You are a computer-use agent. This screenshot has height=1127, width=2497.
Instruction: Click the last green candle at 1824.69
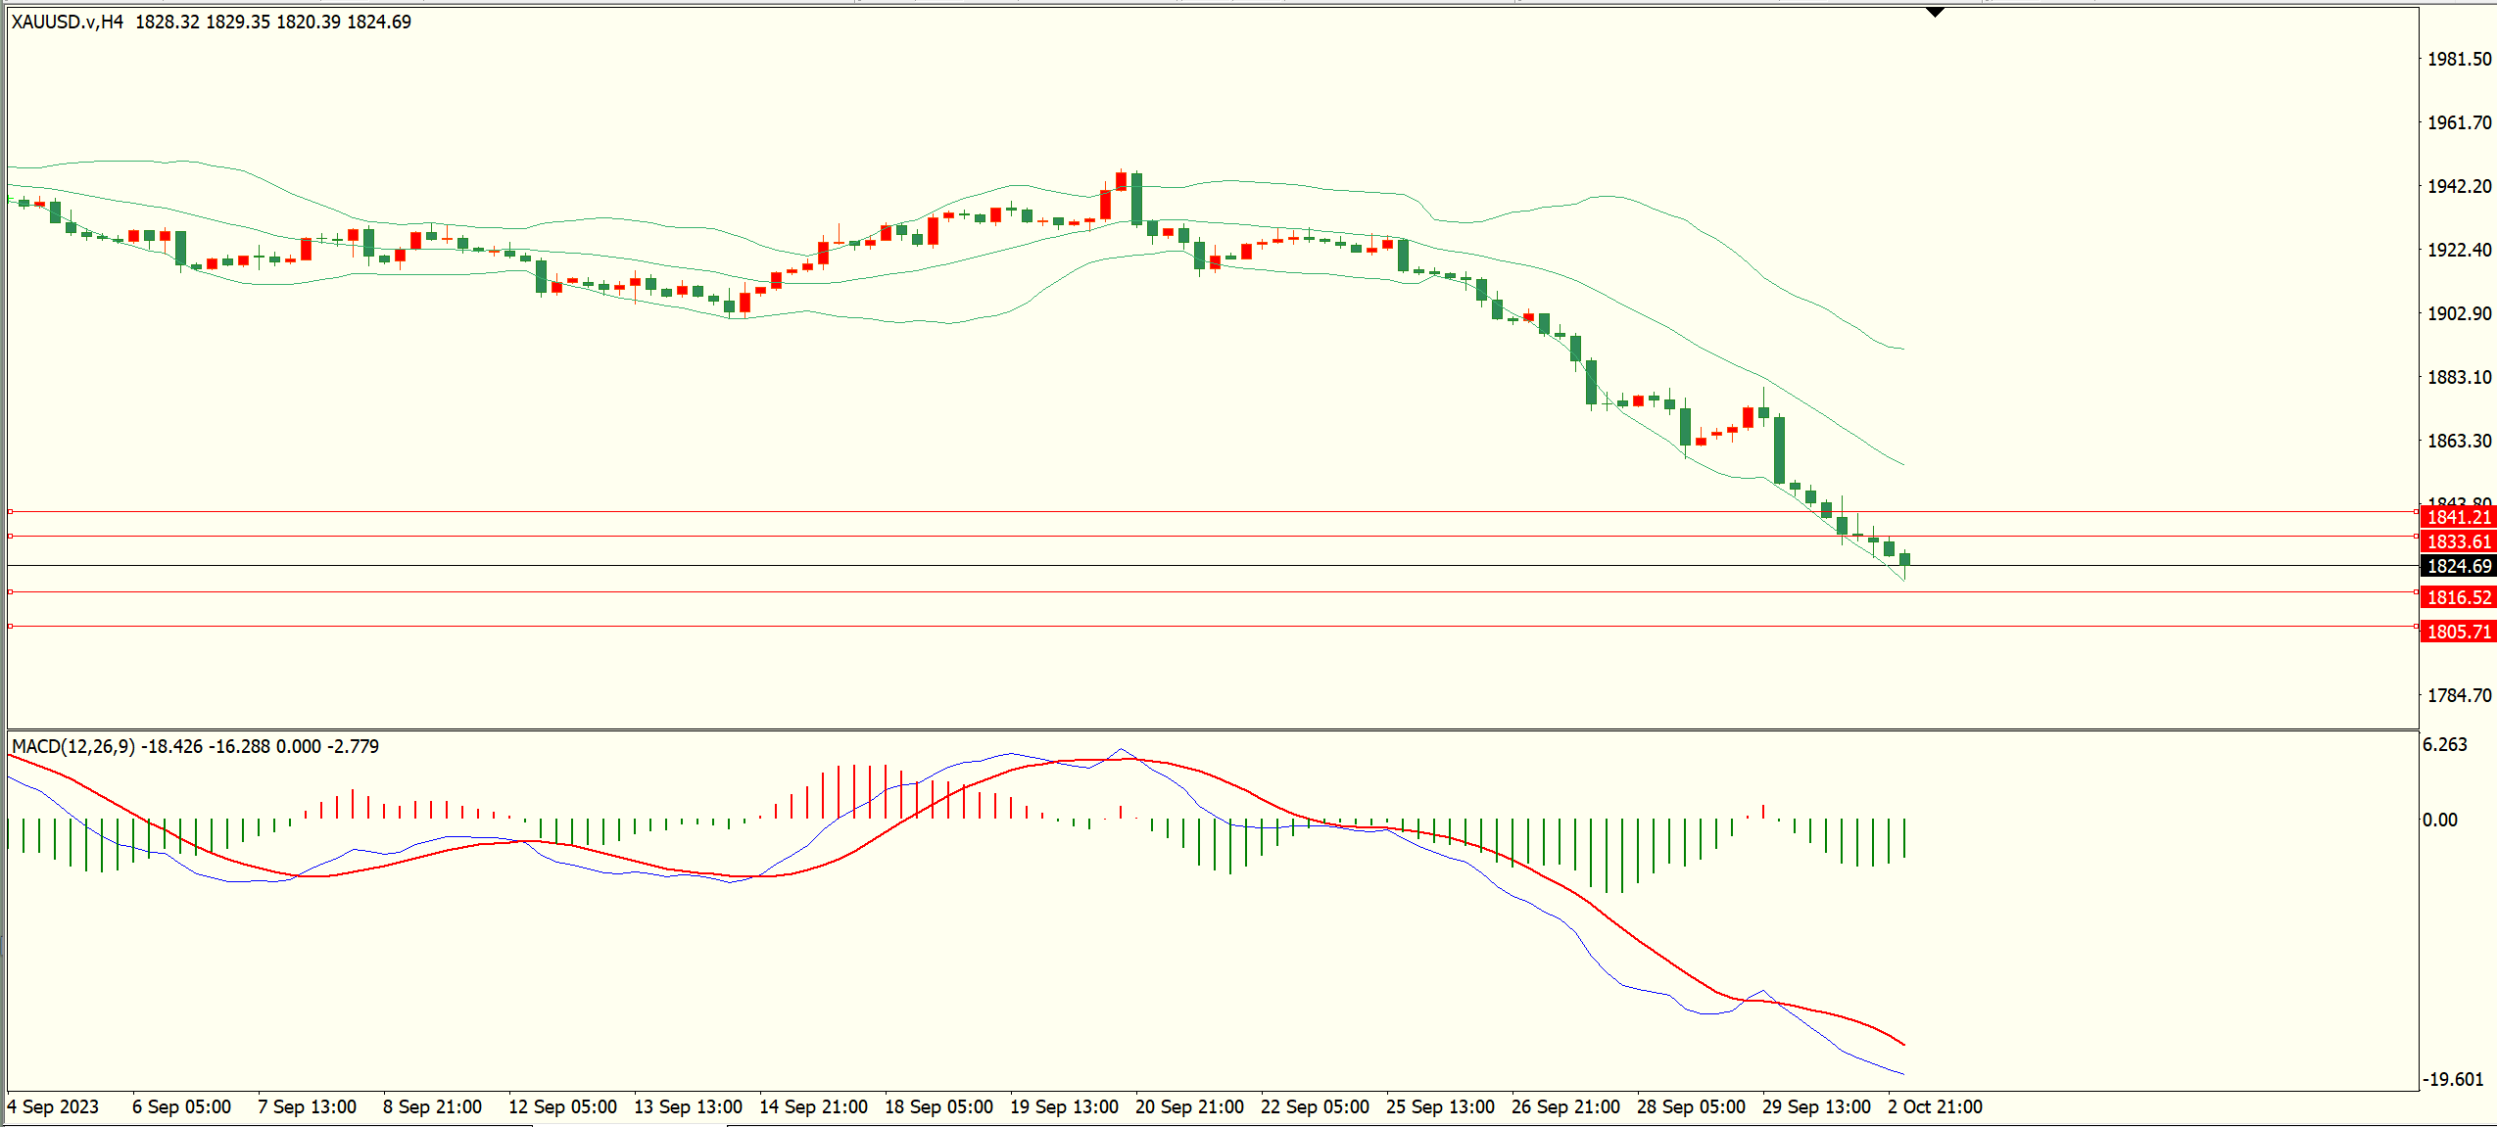pos(1904,559)
